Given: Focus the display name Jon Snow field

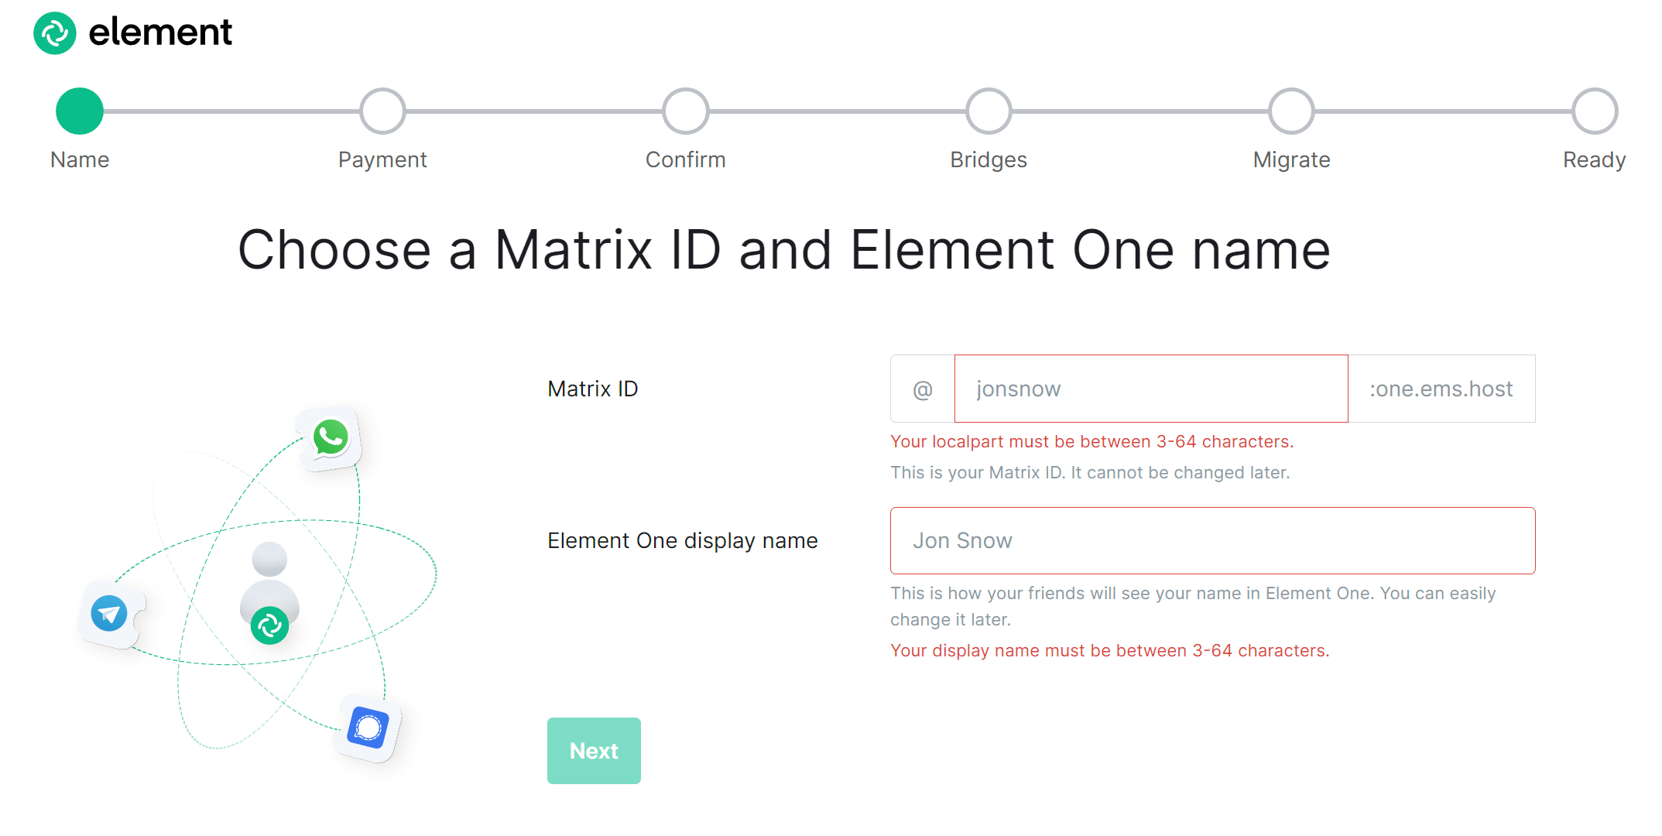Looking at the screenshot, I should click(1212, 540).
